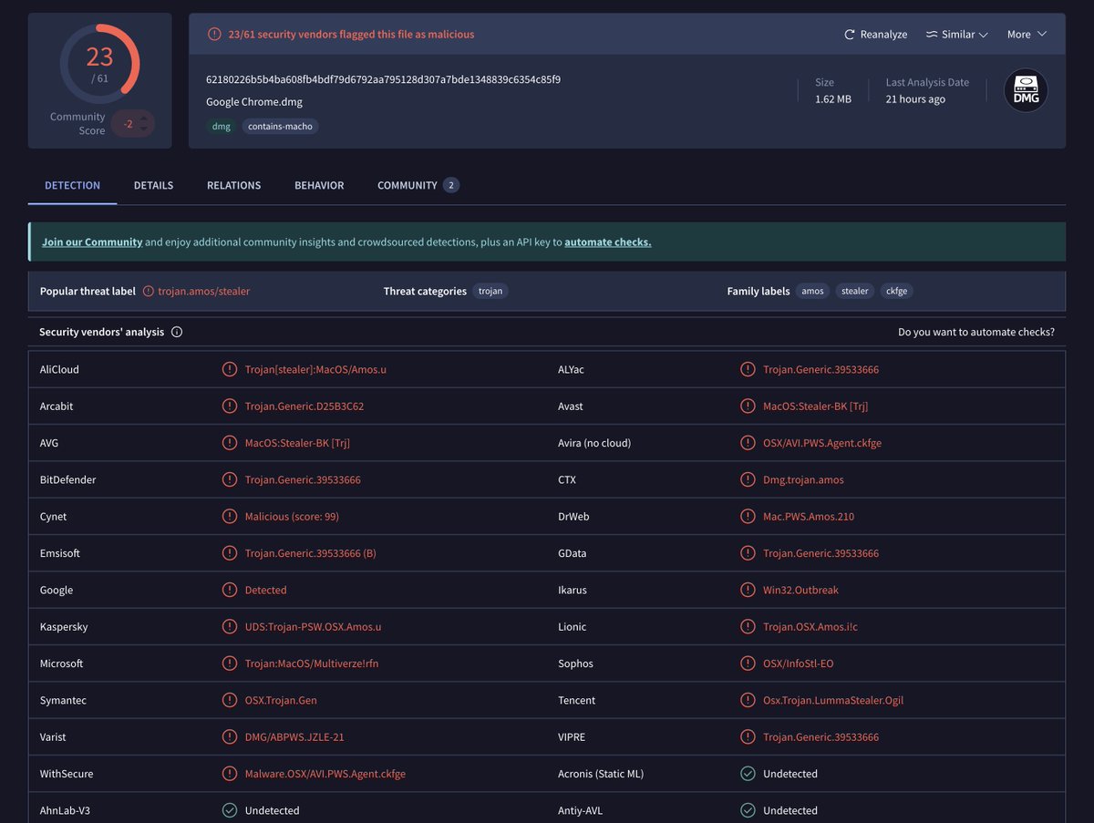This screenshot has width=1094, height=823.
Task: Open the Relations tab
Action: pyautogui.click(x=233, y=185)
